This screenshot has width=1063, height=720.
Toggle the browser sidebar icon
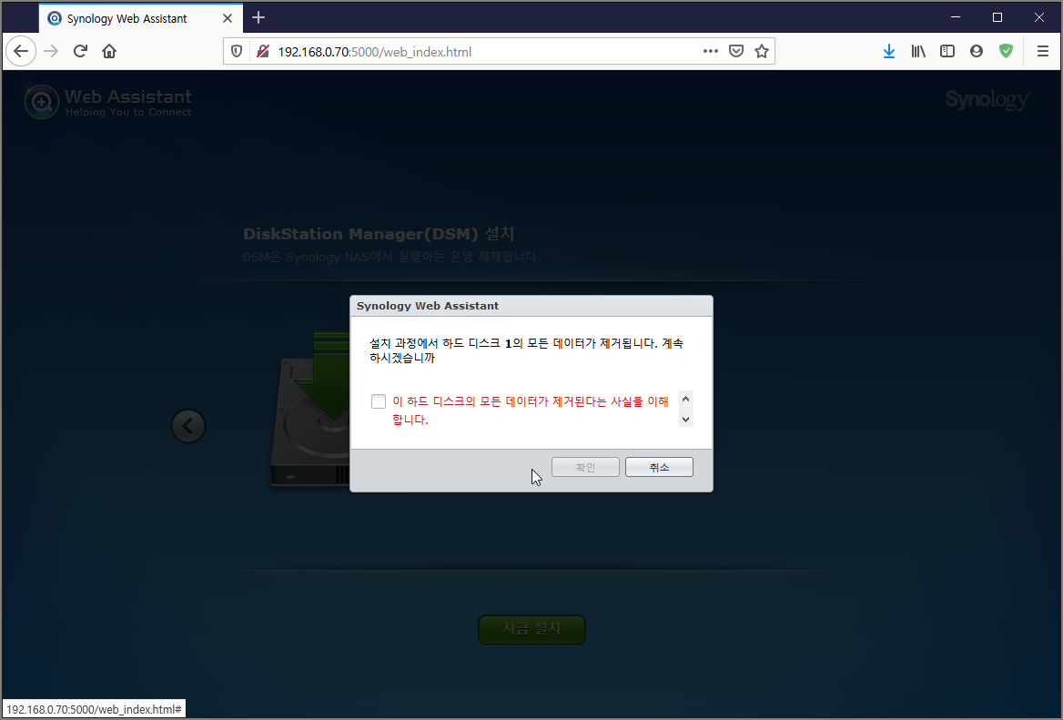947,52
